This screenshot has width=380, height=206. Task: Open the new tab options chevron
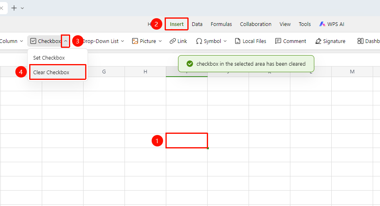click(x=22, y=8)
